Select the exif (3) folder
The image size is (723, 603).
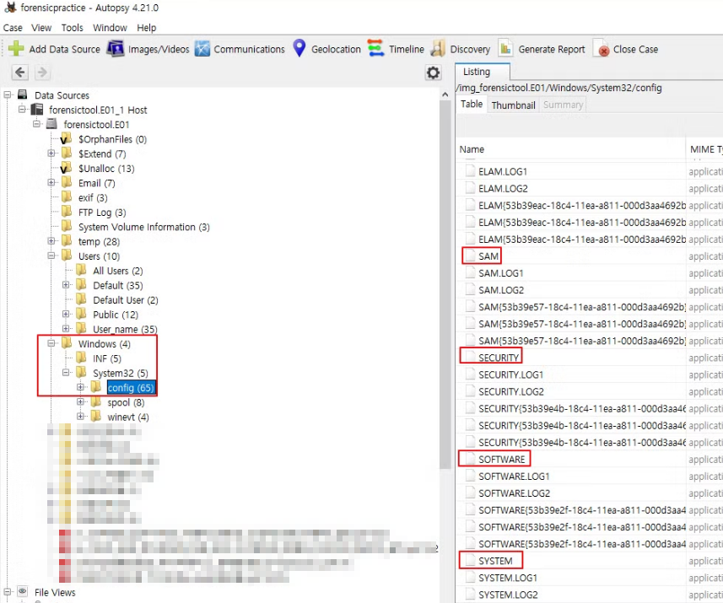[93, 198]
